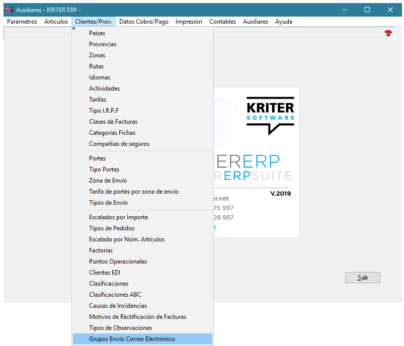Open Zona de Envío

(142, 181)
